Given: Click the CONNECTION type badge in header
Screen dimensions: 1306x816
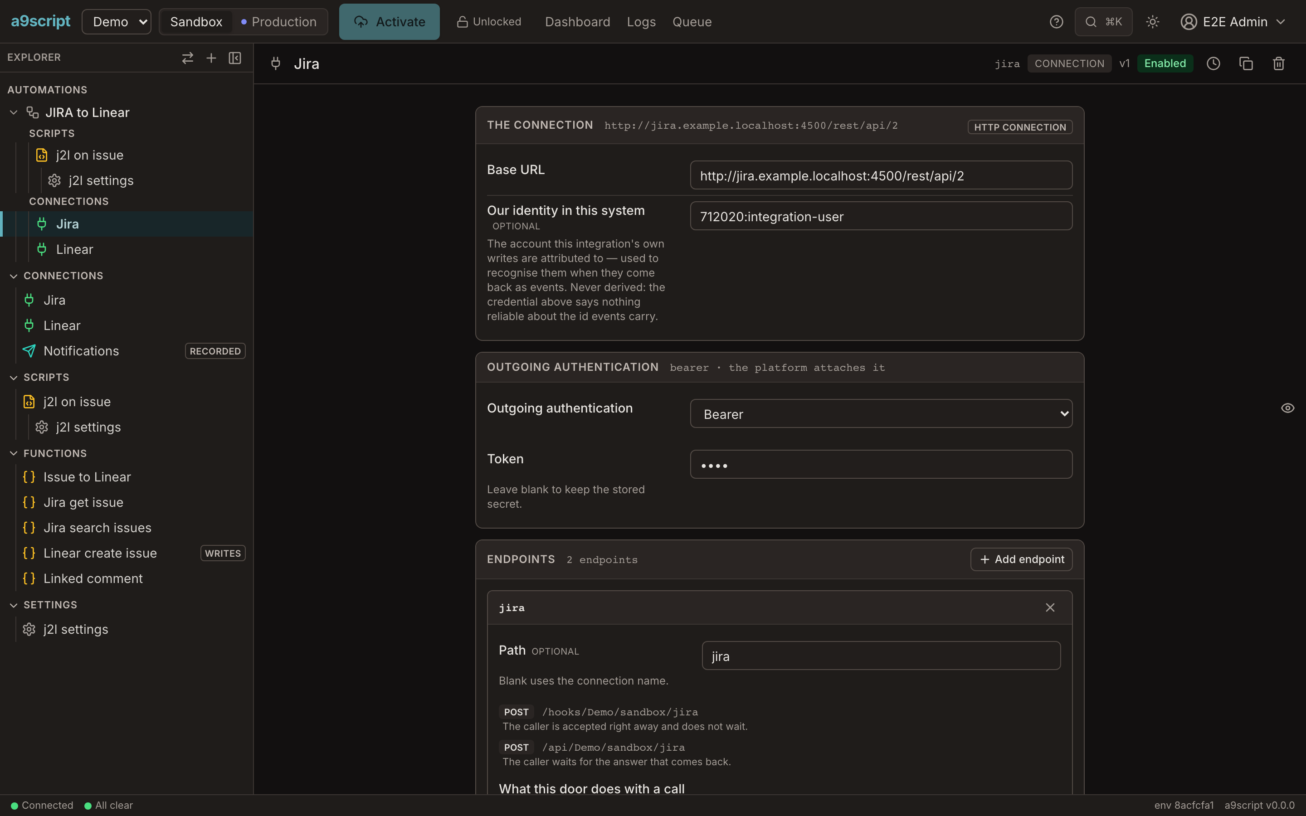Looking at the screenshot, I should pyautogui.click(x=1069, y=63).
